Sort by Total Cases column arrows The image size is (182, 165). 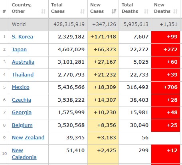click(83, 11)
